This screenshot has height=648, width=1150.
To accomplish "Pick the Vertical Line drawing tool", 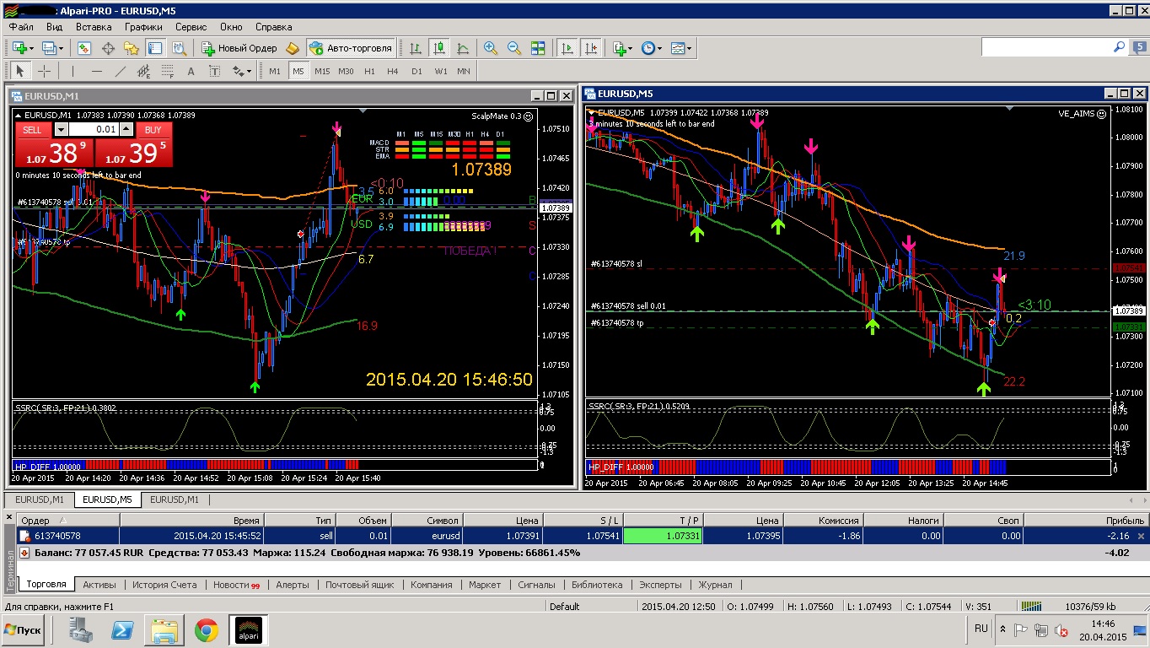I will (x=73, y=71).
